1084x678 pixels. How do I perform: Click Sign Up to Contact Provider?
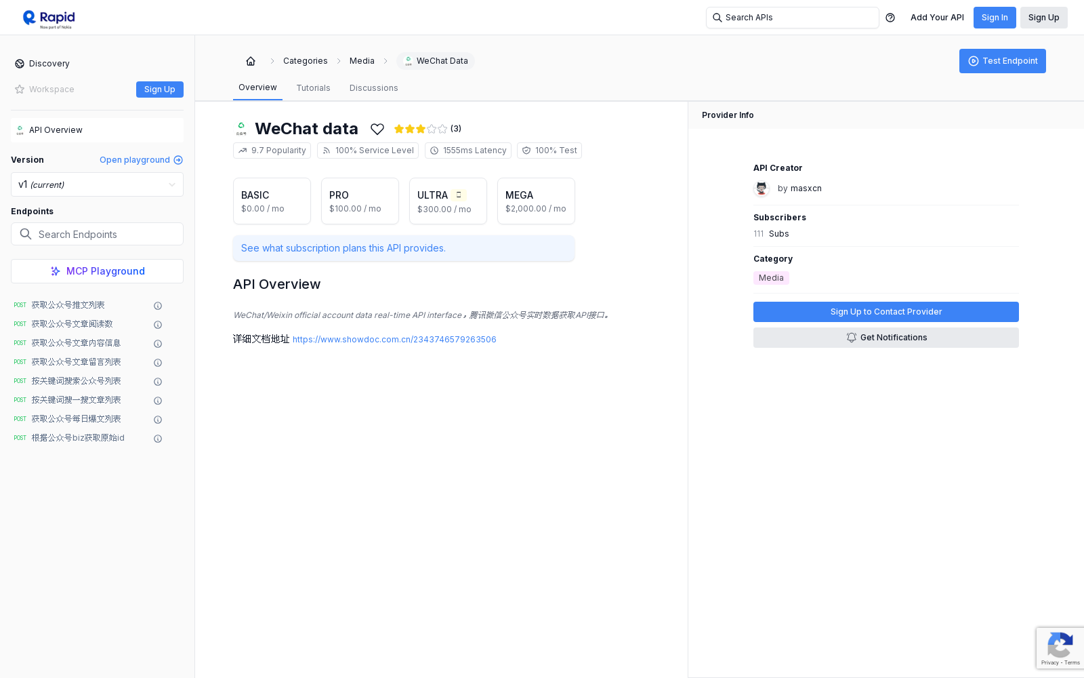coord(886,312)
